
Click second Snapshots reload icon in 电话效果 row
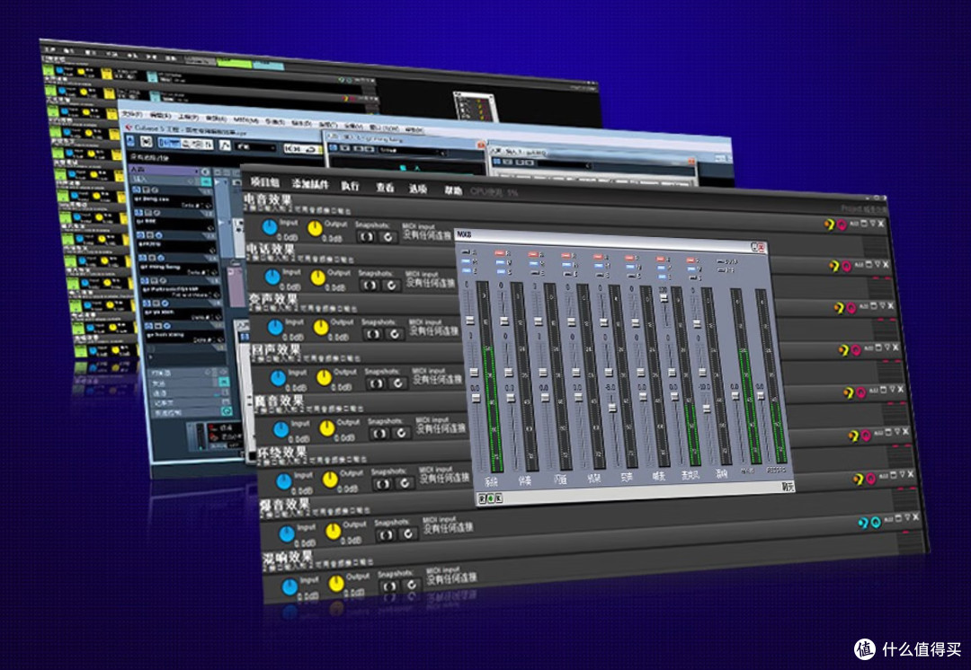coord(391,286)
